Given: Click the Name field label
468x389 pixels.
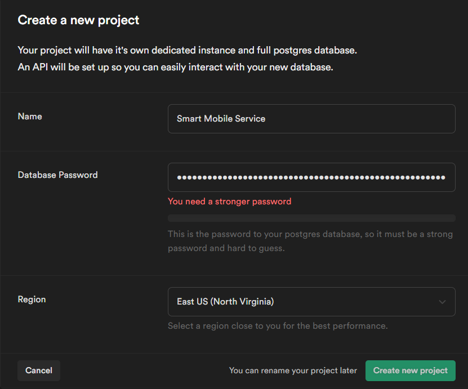Looking at the screenshot, I should click(x=30, y=117).
